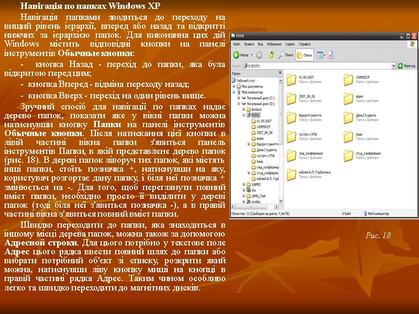The image size is (419, 314).
Task: Go up one level using the Вверх icon
Action: tap(271, 54)
